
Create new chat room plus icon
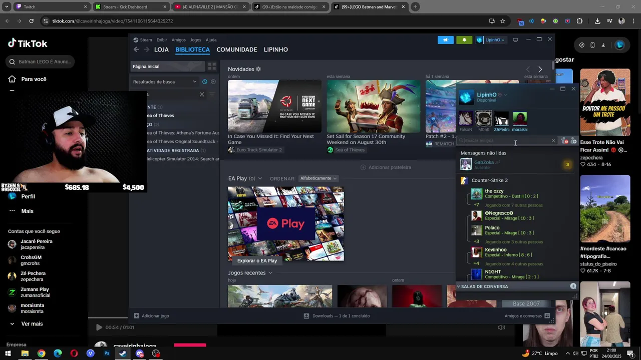tap(573, 286)
